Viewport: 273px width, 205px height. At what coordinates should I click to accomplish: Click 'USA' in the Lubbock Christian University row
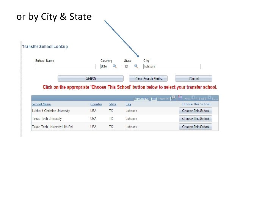(x=94, y=111)
